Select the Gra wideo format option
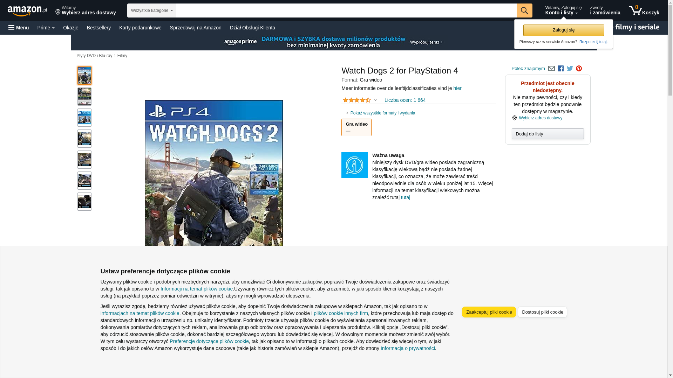This screenshot has width=673, height=378. pyautogui.click(x=356, y=127)
